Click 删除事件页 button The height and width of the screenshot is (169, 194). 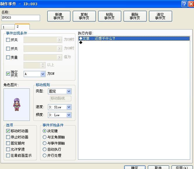(135, 16)
